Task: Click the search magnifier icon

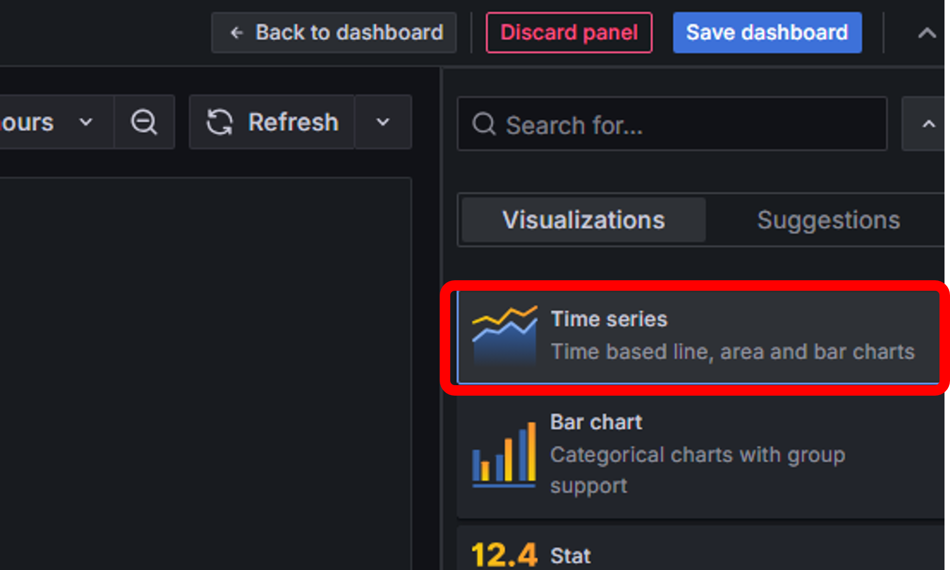Action: tap(484, 124)
